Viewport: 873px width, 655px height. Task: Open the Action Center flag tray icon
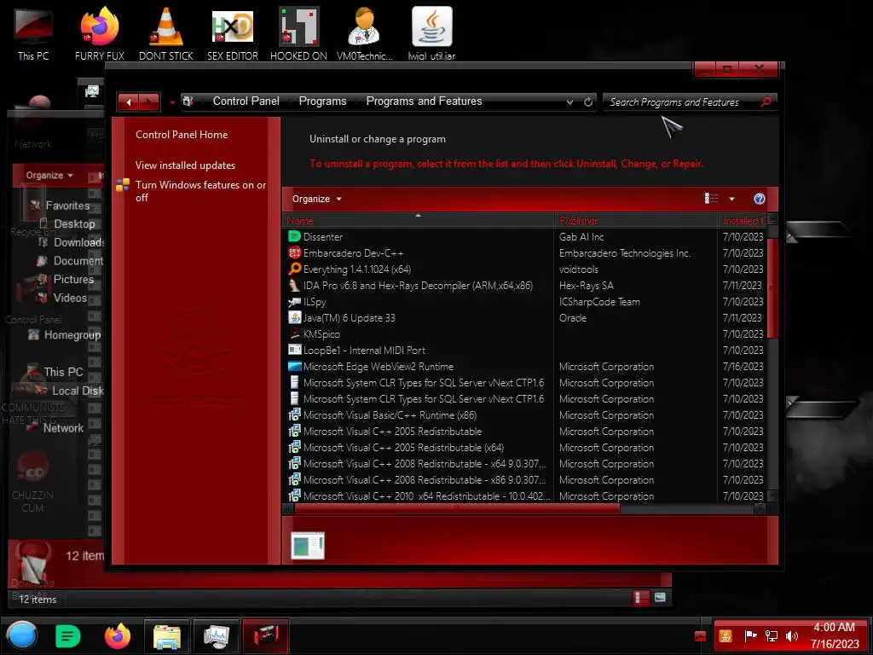pyautogui.click(x=750, y=635)
